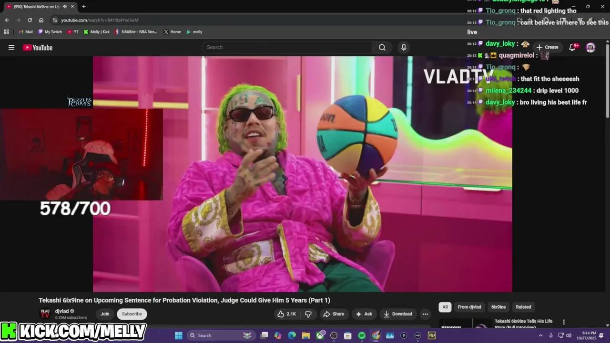Screen dimensions: 610x343
Task: Click the VladTV channel avatar
Action: pos(45,314)
